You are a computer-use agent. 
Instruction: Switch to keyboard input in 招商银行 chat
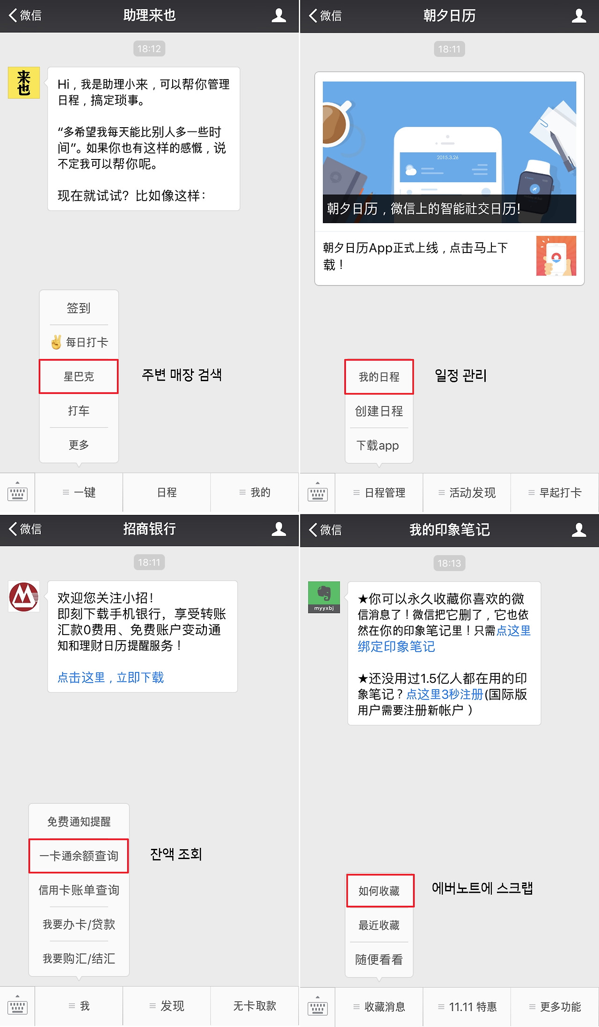click(x=17, y=1005)
